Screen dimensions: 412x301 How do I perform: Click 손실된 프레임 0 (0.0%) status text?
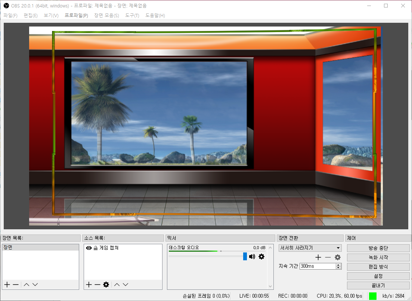pos(206,296)
